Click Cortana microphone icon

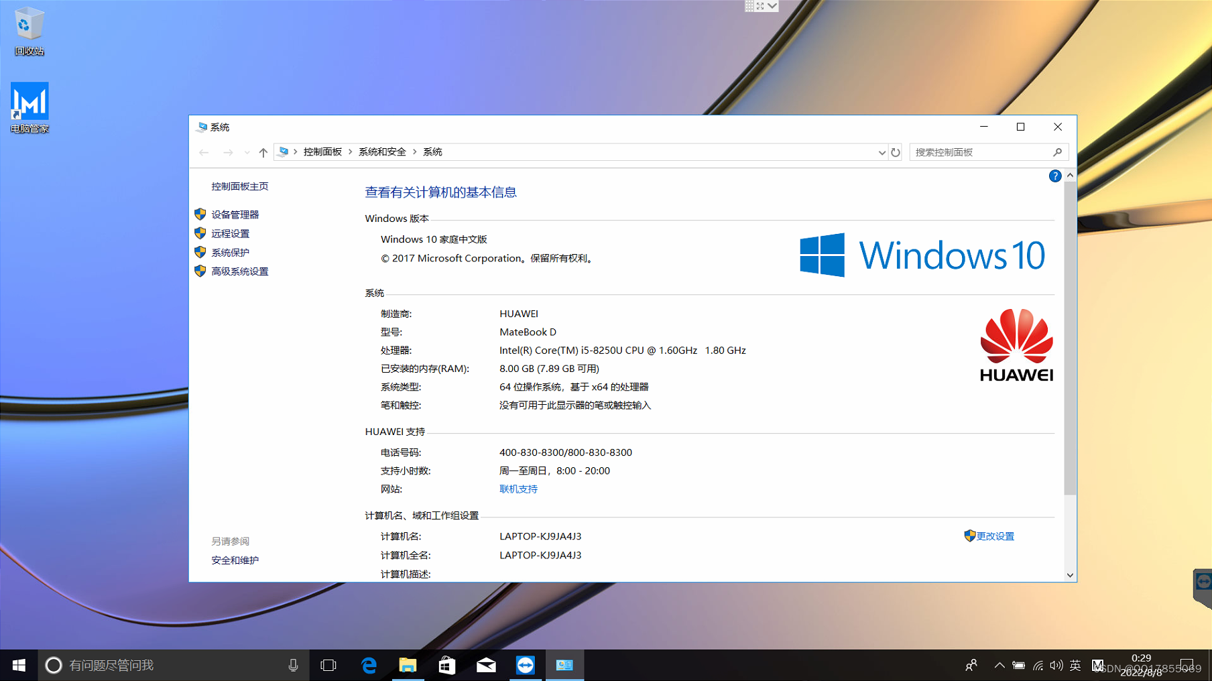point(293,665)
